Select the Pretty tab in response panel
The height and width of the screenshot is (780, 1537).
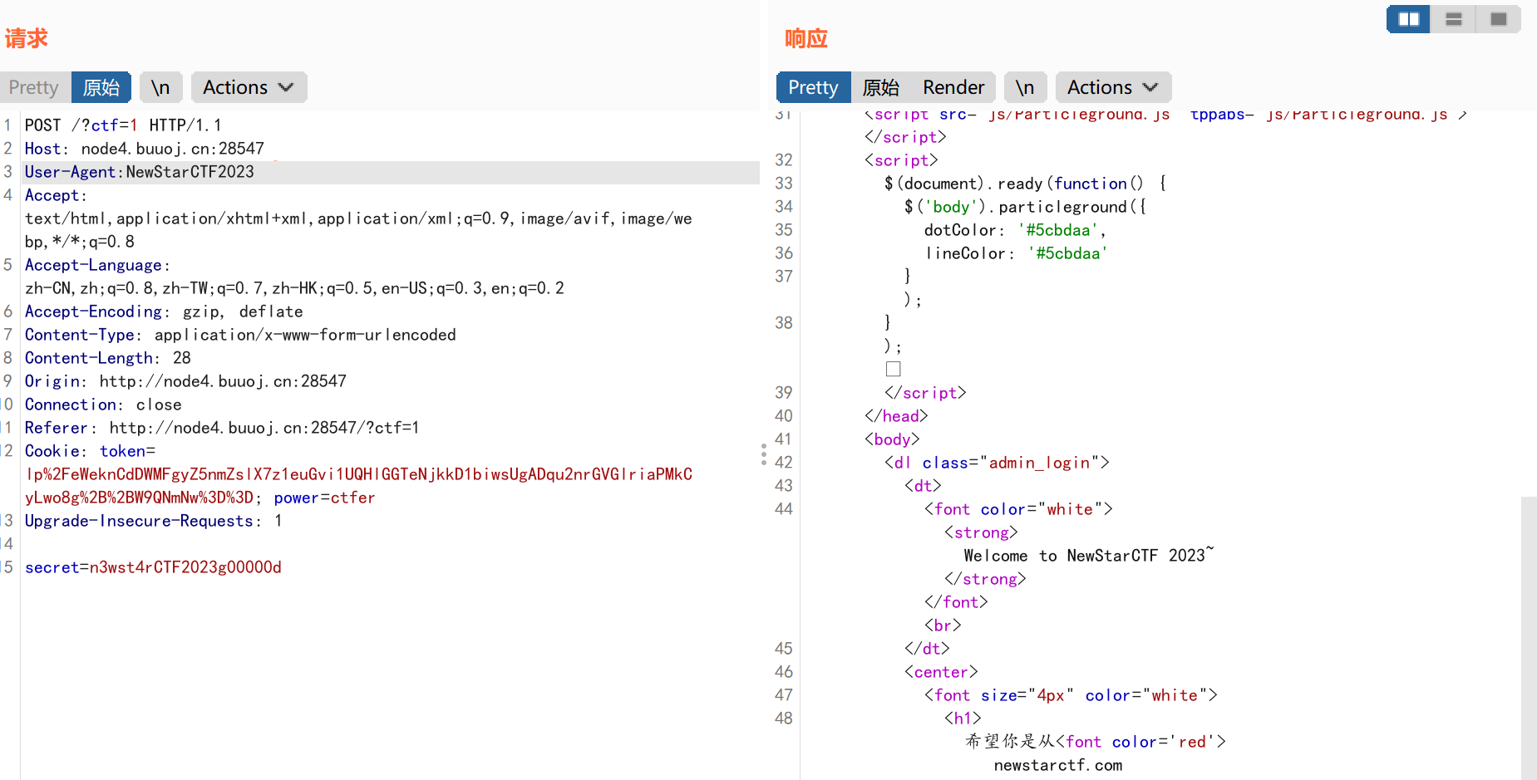point(813,87)
